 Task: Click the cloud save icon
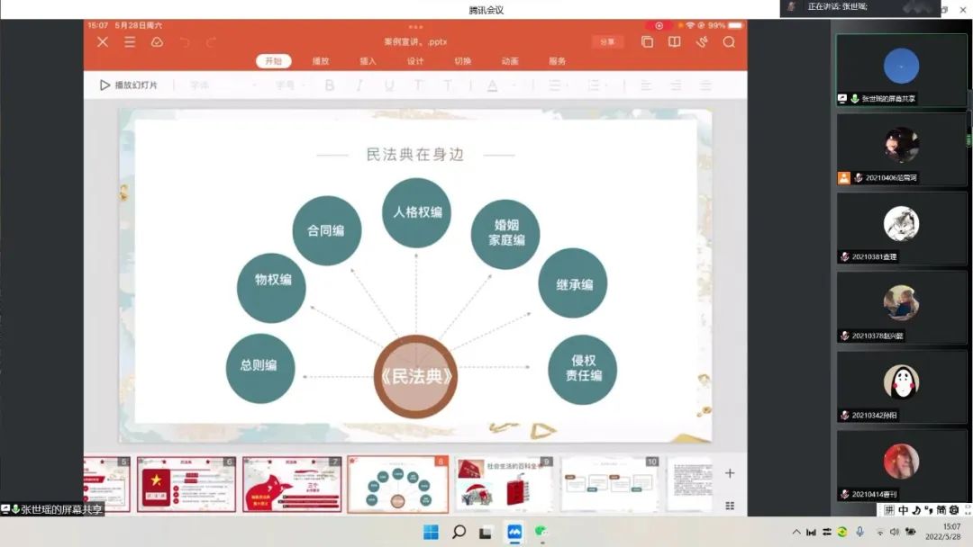click(x=157, y=42)
